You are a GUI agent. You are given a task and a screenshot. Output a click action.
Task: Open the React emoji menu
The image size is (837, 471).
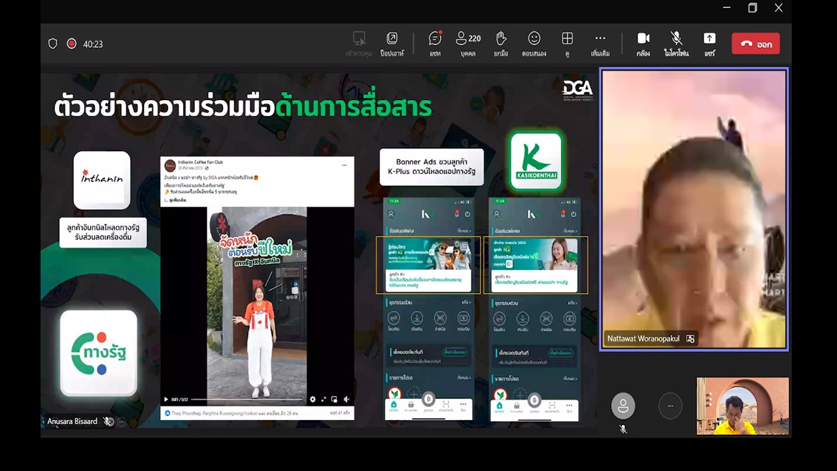click(x=534, y=44)
